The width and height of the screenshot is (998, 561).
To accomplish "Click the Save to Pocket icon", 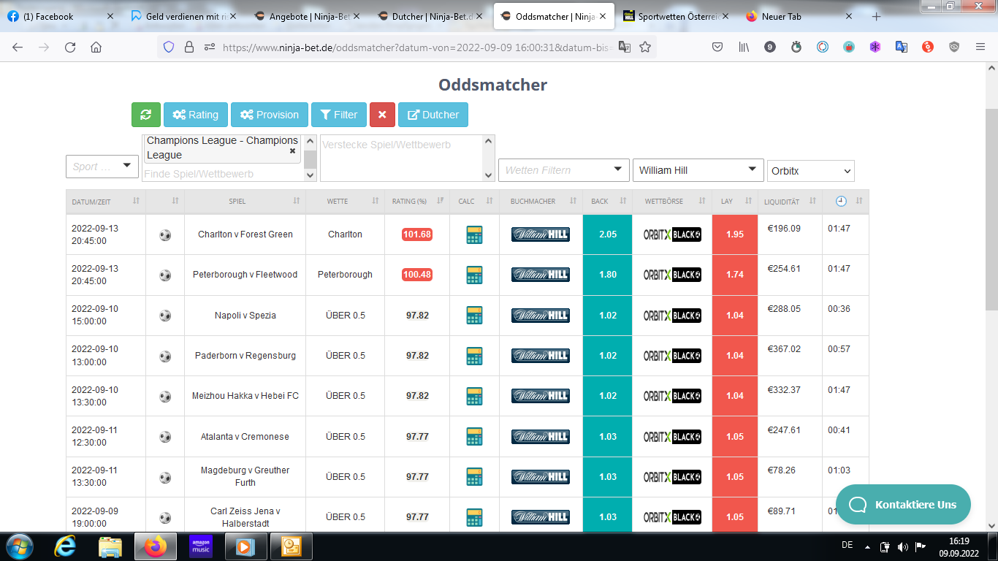I will [717, 47].
